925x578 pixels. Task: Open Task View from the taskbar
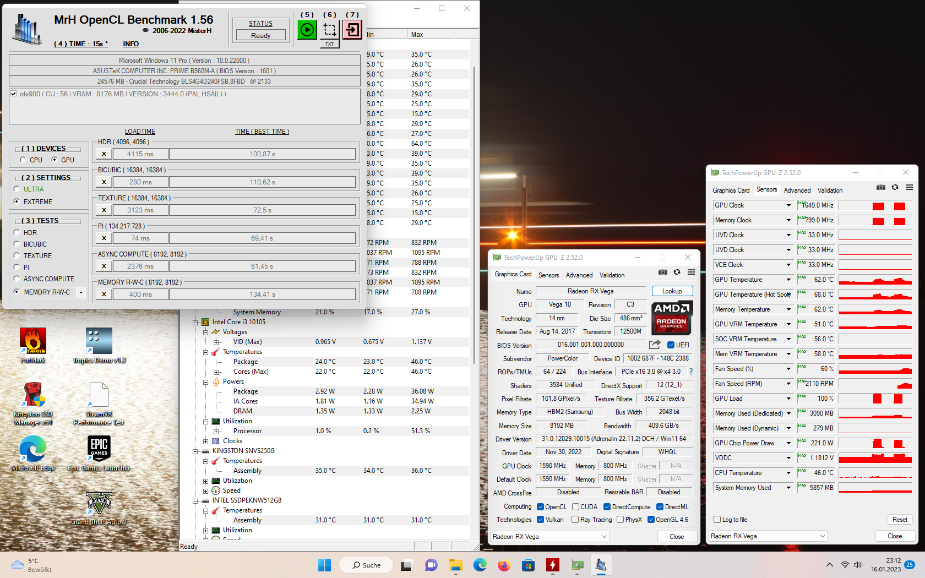point(406,565)
